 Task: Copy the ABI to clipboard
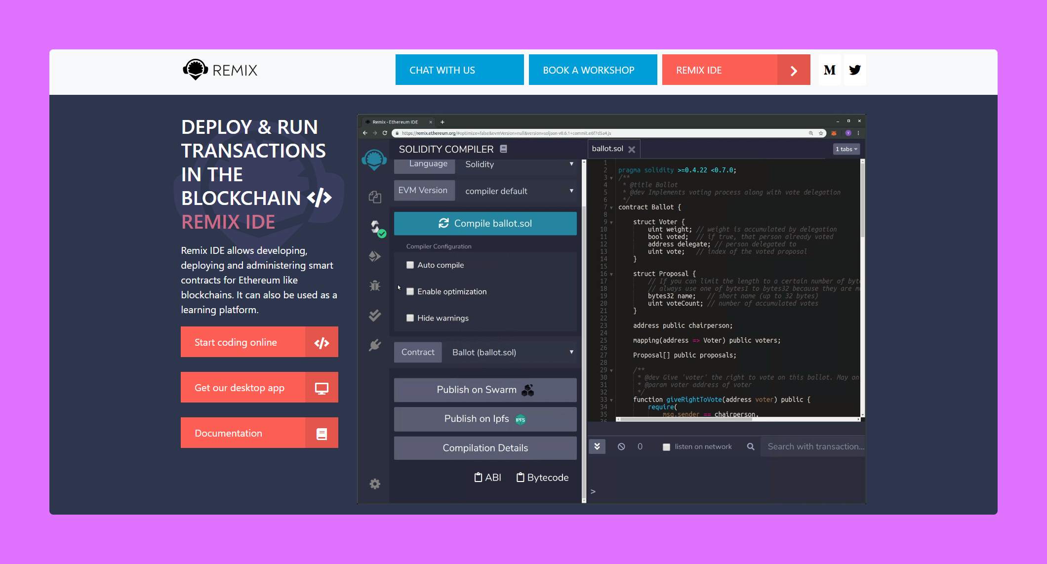click(487, 478)
